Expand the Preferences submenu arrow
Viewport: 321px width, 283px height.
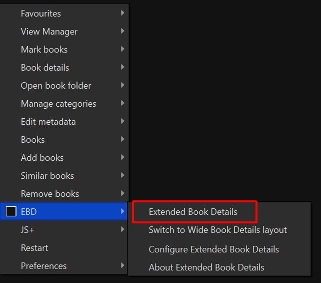pyautogui.click(x=122, y=266)
